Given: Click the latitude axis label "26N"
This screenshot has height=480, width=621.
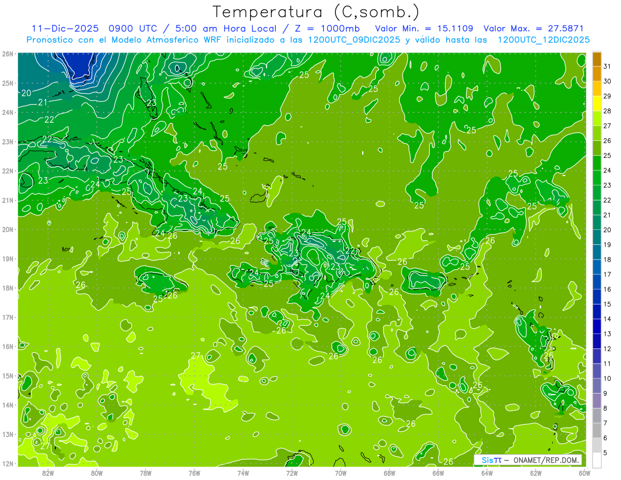Looking at the screenshot, I should click(x=7, y=54).
